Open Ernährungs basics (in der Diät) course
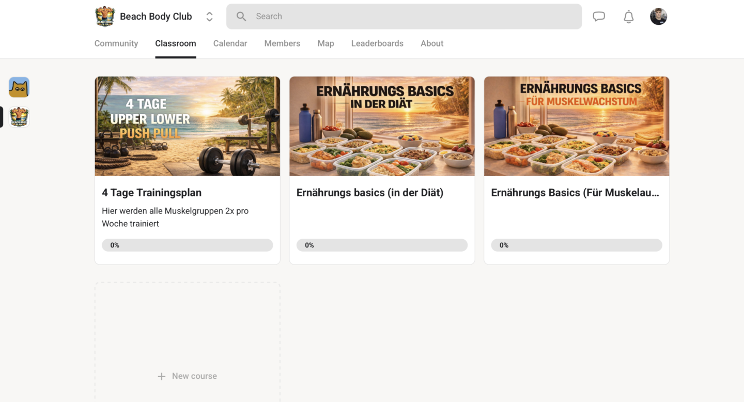Screen dimensions: 744x402 click(x=370, y=193)
